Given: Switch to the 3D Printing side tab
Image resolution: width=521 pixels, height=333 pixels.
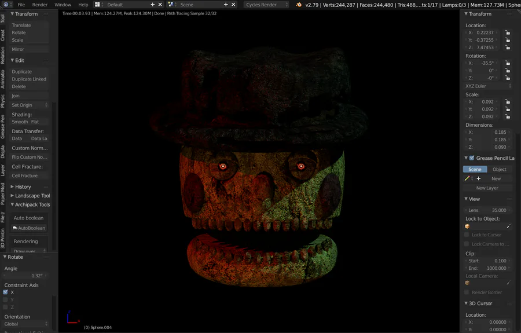Looking at the screenshot, I should 3,238.
